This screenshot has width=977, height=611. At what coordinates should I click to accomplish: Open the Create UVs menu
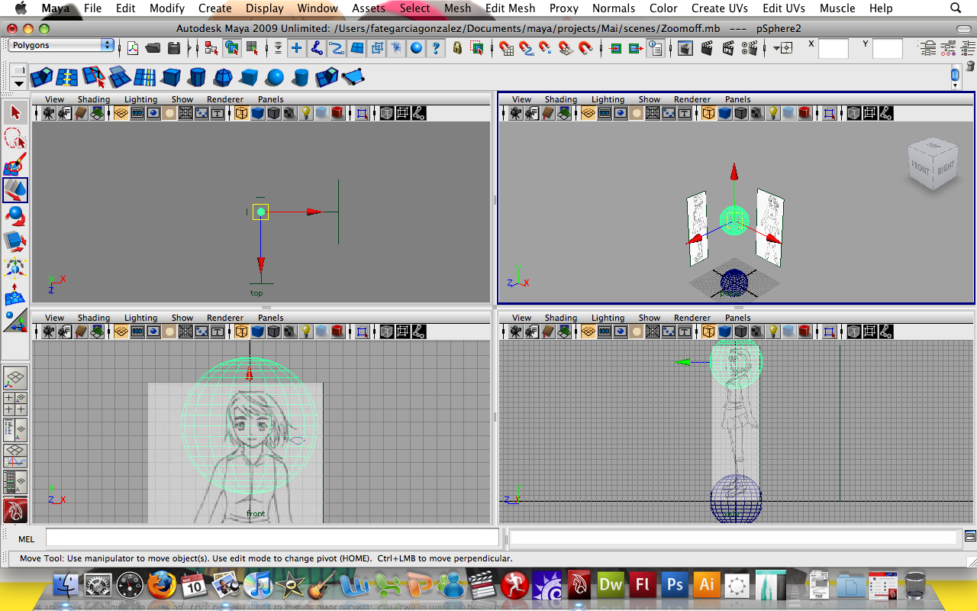coord(719,8)
